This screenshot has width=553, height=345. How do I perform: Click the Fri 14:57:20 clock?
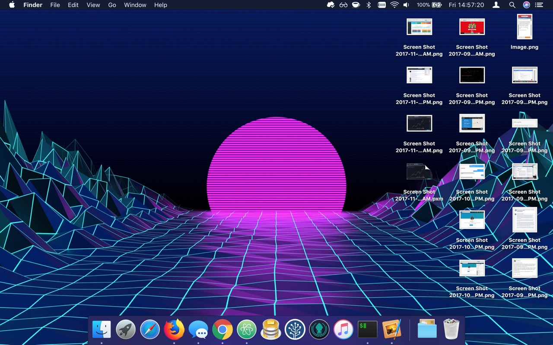[466, 5]
